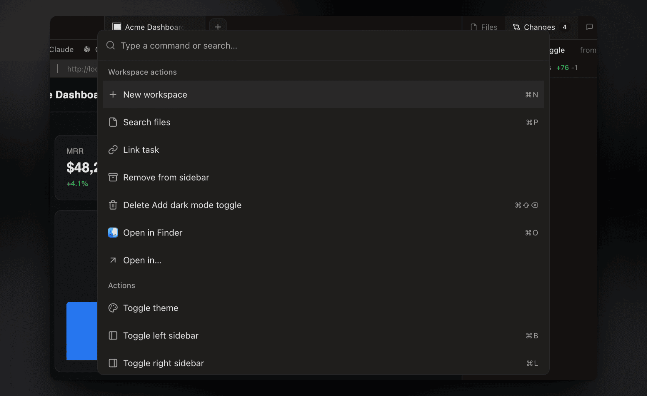Click the MRR label on the card
647x396 pixels.
(75, 151)
